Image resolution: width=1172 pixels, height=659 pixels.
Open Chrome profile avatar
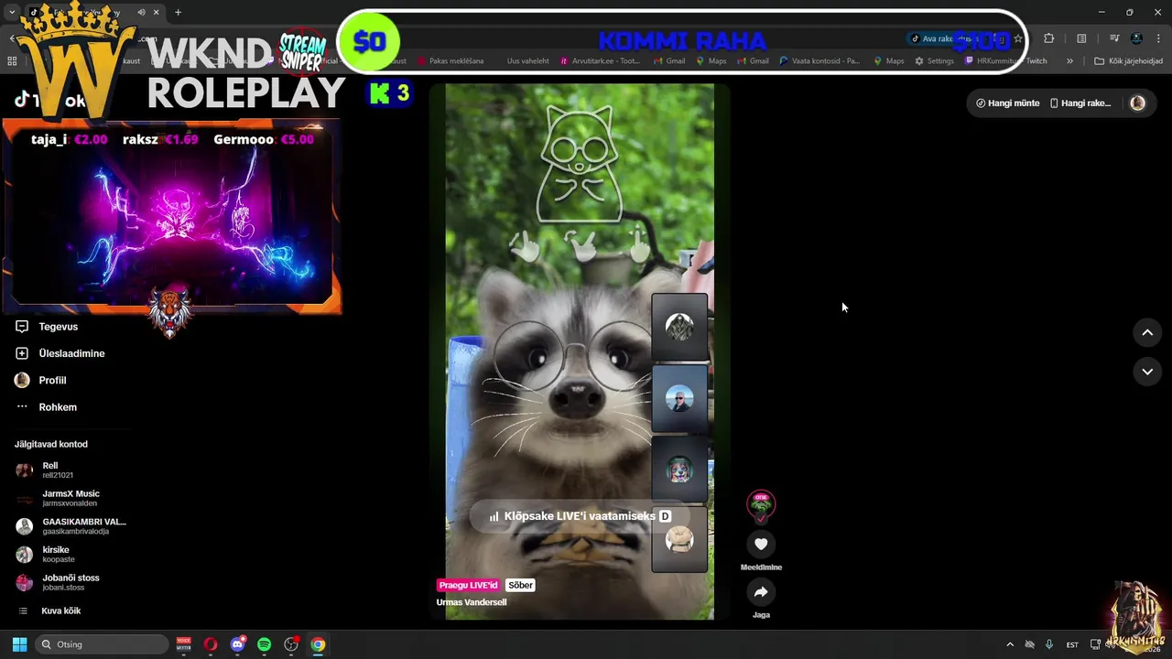(x=1136, y=38)
